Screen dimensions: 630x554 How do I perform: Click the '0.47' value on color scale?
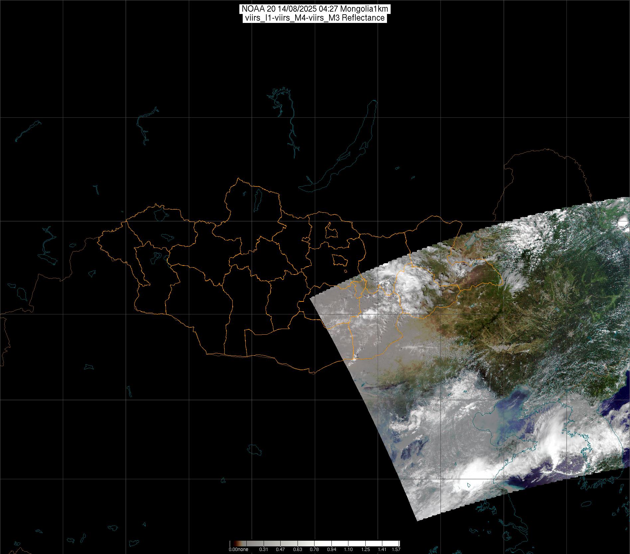click(280, 550)
